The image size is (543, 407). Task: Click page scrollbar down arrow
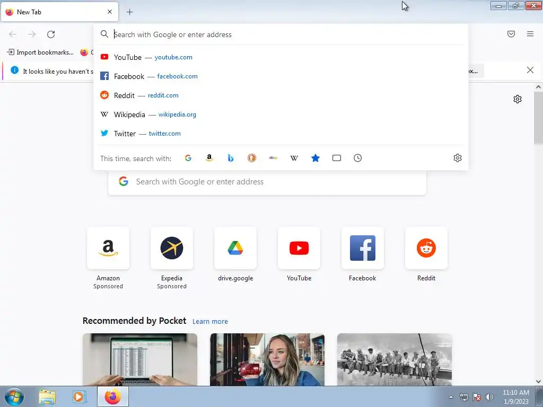[x=538, y=382]
